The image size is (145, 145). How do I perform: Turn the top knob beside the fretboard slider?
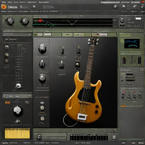(x=7, y=48)
